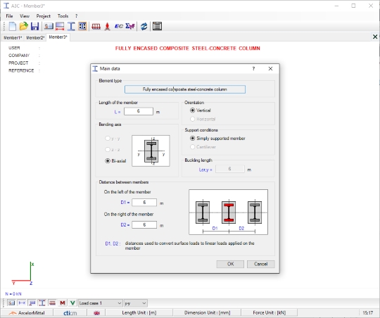
Task: Save the project with the floppy disk icon
Action: click(34, 26)
